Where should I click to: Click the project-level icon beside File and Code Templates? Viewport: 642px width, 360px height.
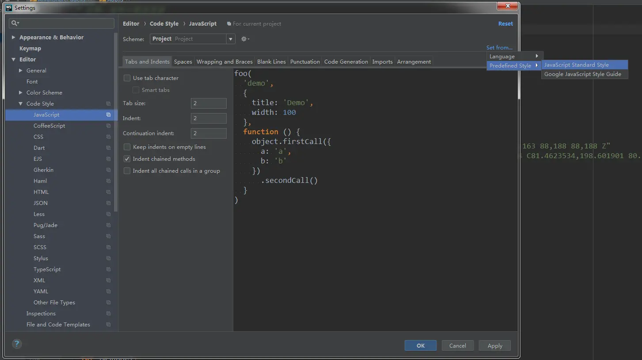tap(108, 325)
